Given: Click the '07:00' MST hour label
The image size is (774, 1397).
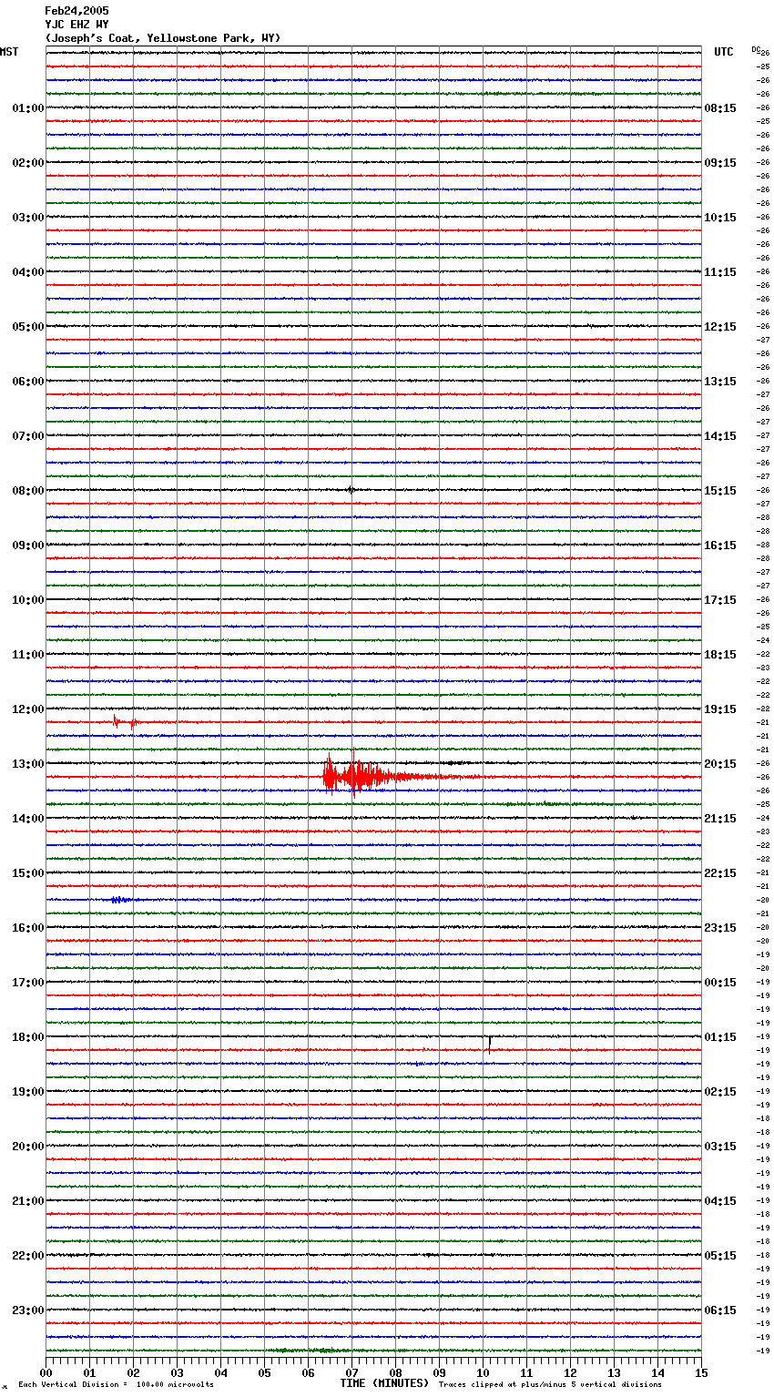Looking at the screenshot, I should pos(28,436).
